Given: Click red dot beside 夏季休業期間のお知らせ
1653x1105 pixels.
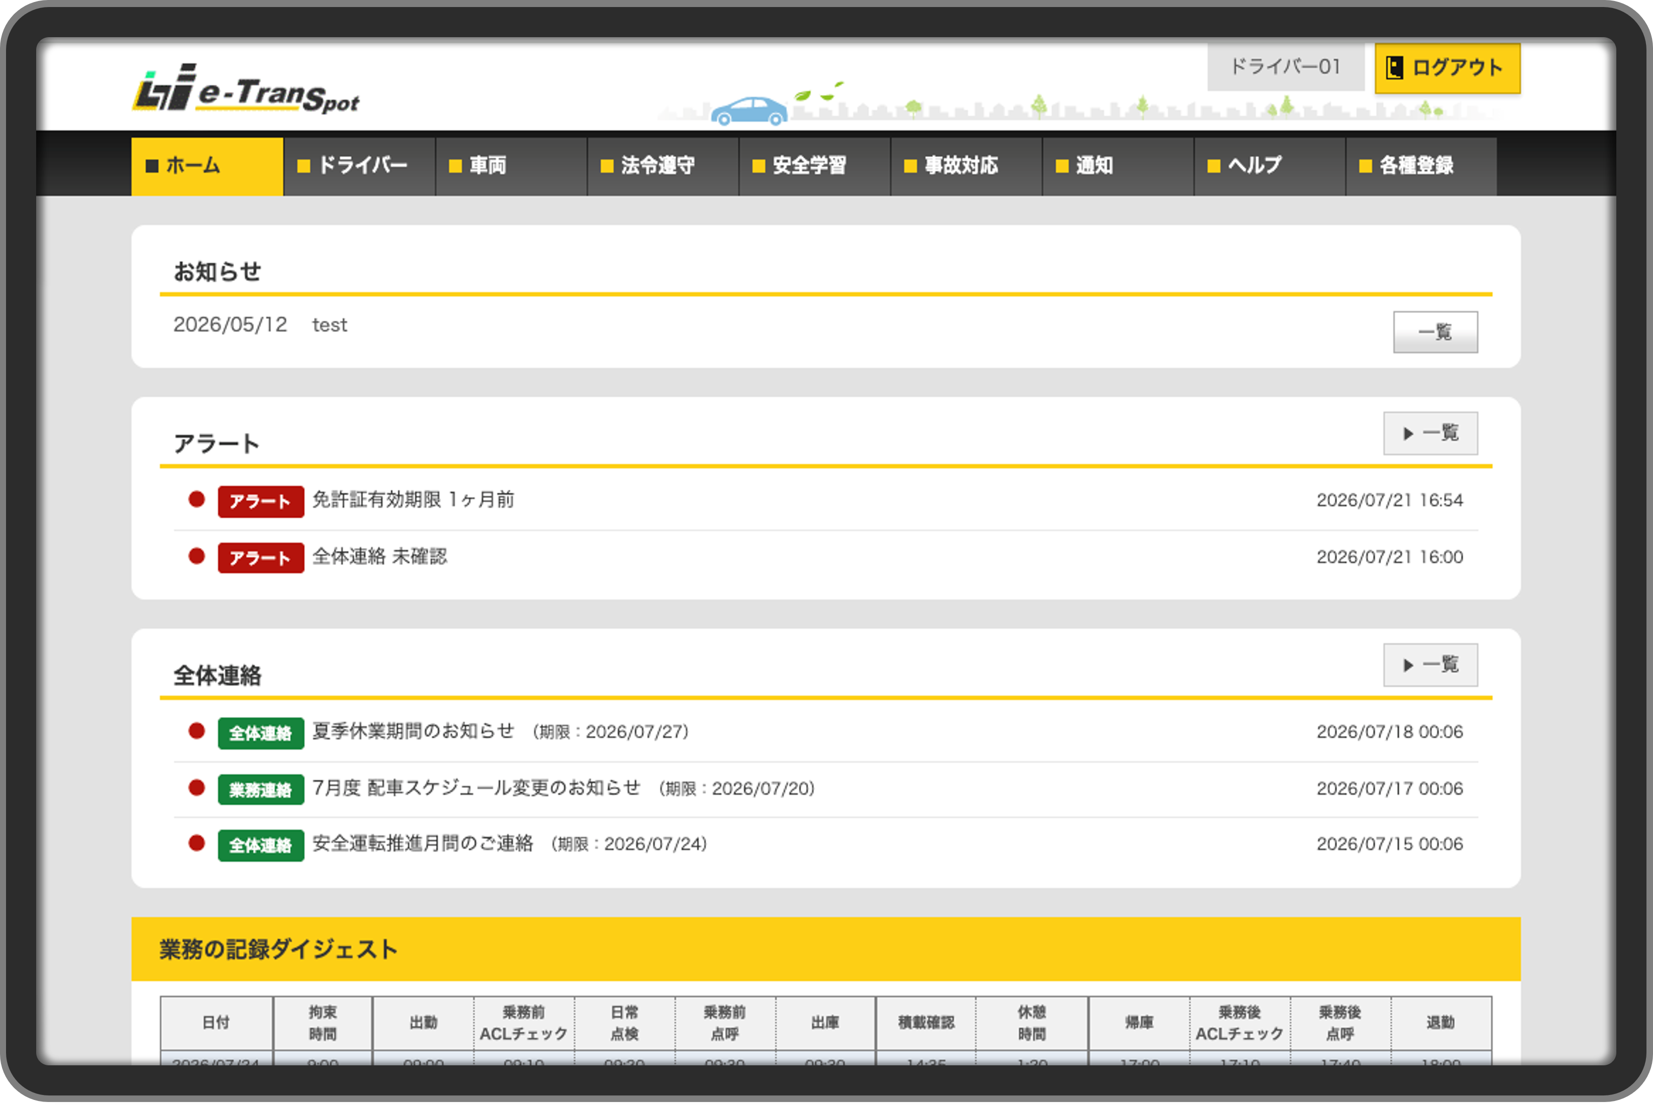Looking at the screenshot, I should [196, 731].
